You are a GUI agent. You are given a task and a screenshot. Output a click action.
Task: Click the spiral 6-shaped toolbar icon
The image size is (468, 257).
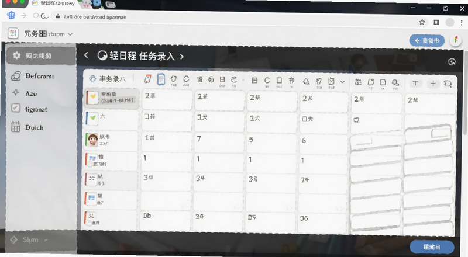(211, 79)
